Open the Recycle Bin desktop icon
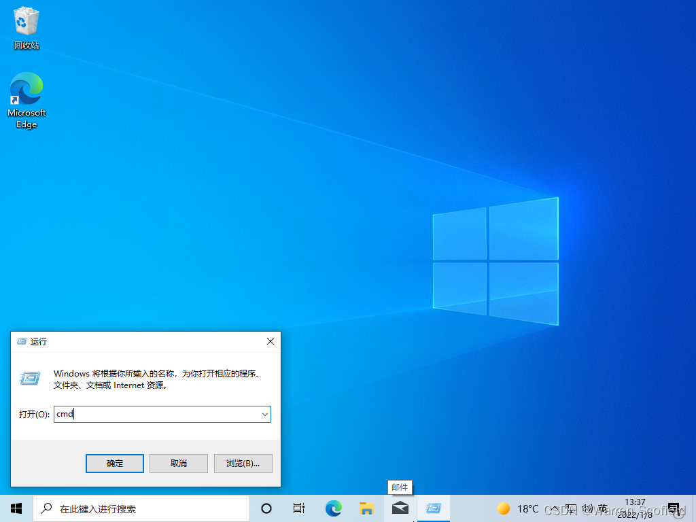Viewport: 696px width, 522px height. 27,27
